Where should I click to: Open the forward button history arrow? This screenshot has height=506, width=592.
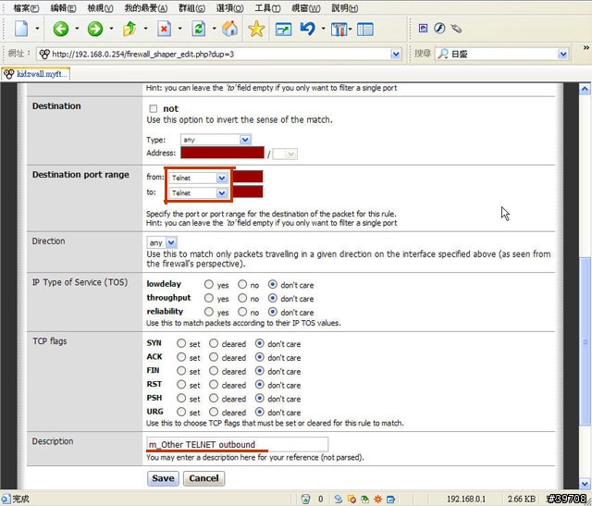coord(111,29)
